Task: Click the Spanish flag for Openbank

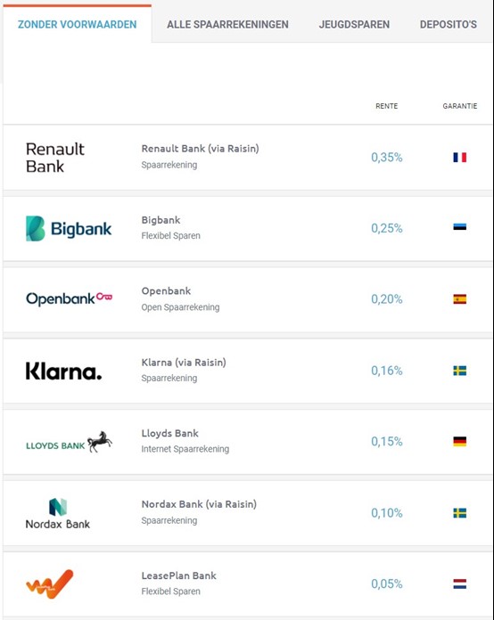Action: pos(459,299)
